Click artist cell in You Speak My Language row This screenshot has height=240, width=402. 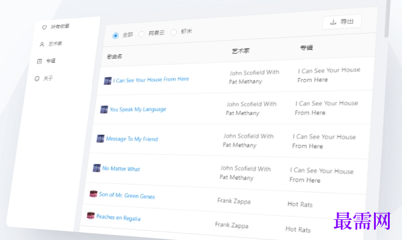[x=251, y=108]
